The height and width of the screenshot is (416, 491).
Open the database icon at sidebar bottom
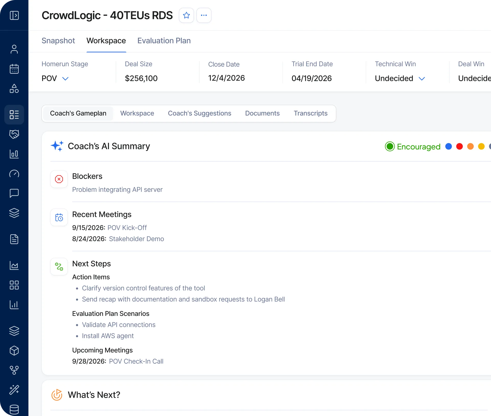click(14, 409)
